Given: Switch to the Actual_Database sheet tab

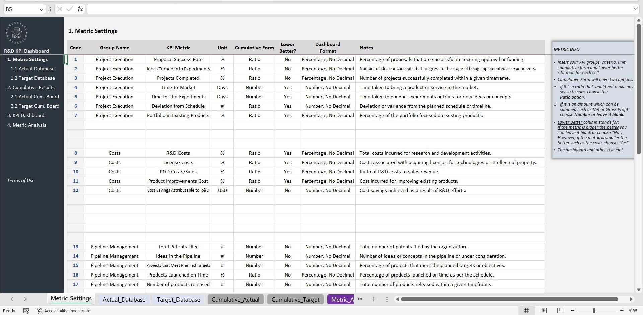Looking at the screenshot, I should click(x=124, y=299).
